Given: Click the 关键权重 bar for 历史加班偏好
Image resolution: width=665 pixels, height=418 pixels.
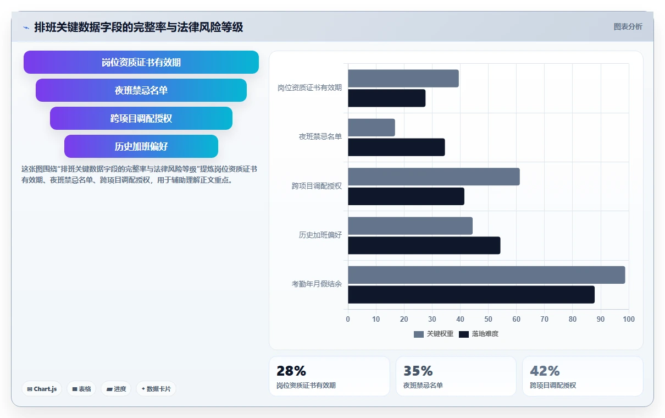Looking at the screenshot, I should (410, 226).
